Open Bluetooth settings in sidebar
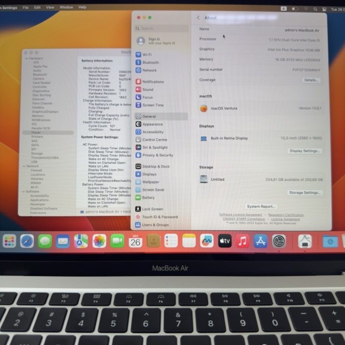 147,62
